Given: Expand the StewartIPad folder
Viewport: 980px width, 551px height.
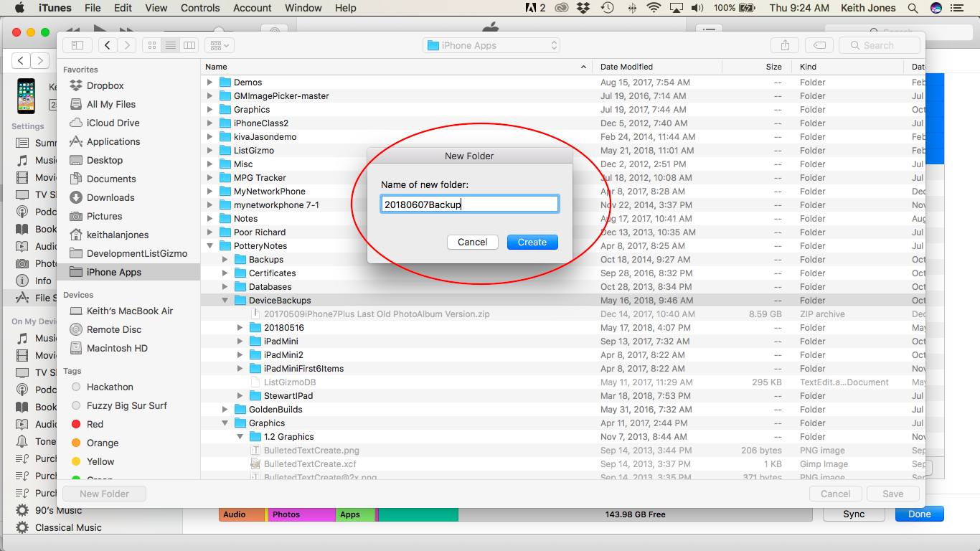Looking at the screenshot, I should (240, 396).
